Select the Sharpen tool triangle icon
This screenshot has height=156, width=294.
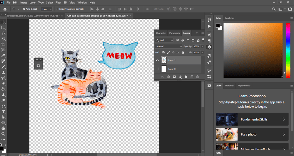[3, 95]
